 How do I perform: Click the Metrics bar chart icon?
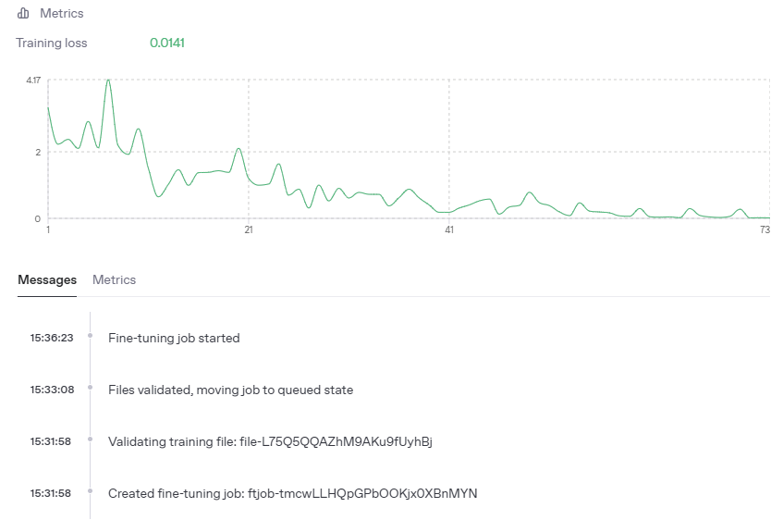click(x=23, y=14)
